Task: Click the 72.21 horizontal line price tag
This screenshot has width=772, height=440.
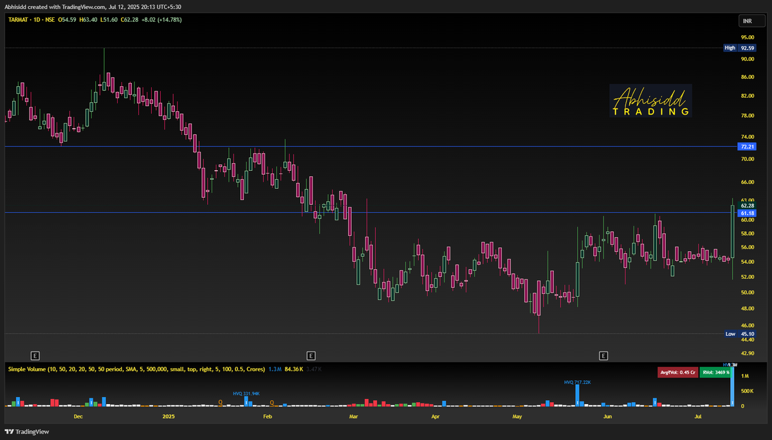Action: (747, 146)
